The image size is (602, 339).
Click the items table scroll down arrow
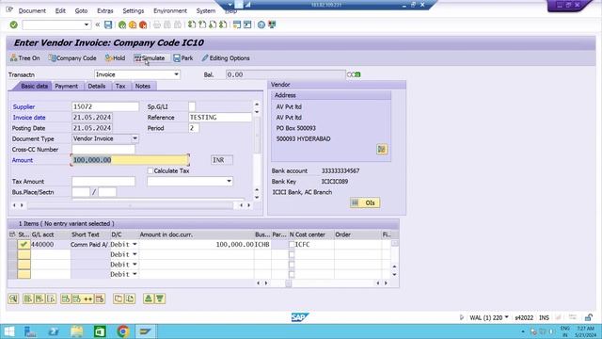pyautogui.click(x=394, y=274)
